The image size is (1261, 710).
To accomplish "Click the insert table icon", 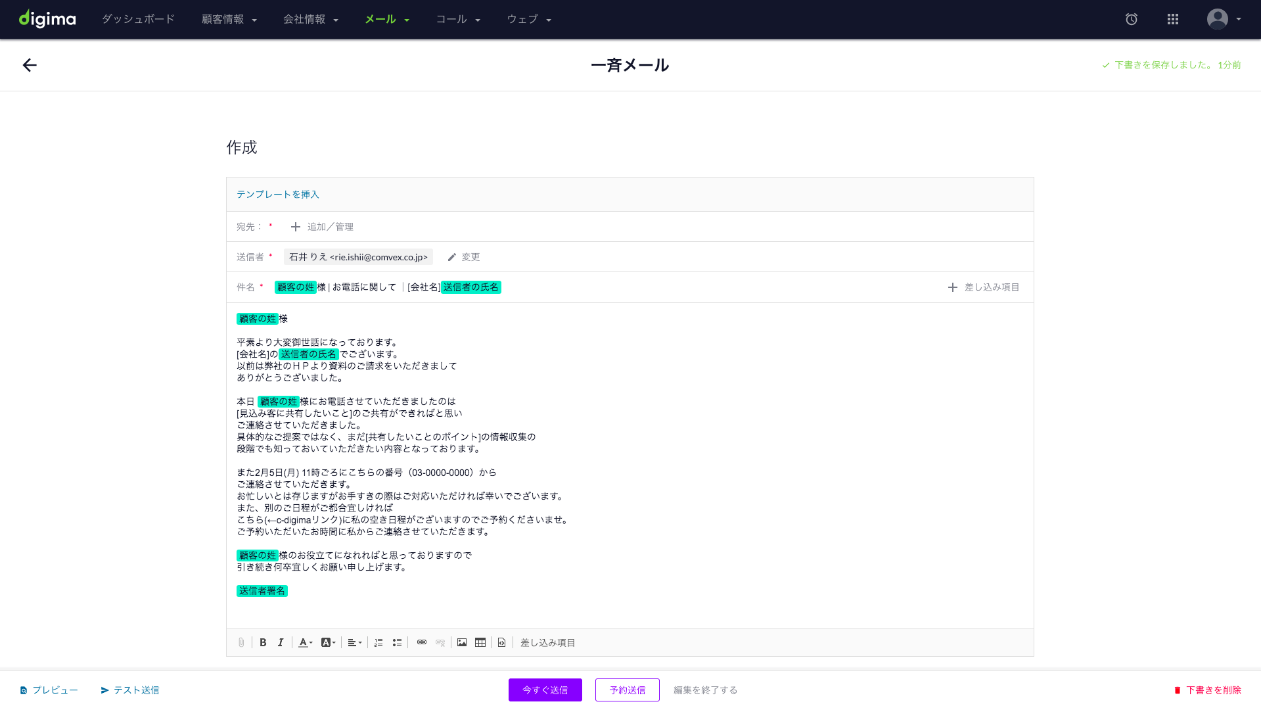I will pyautogui.click(x=480, y=642).
